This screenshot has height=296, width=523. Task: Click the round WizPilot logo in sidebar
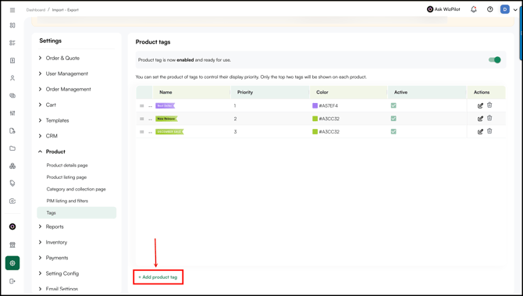[x=12, y=226]
